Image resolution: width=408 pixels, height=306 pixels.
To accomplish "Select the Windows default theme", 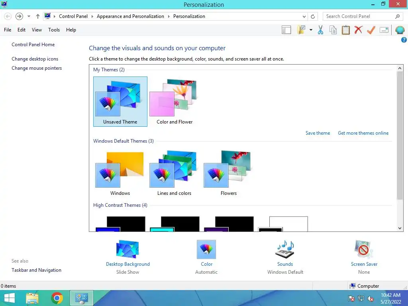I will point(120,173).
